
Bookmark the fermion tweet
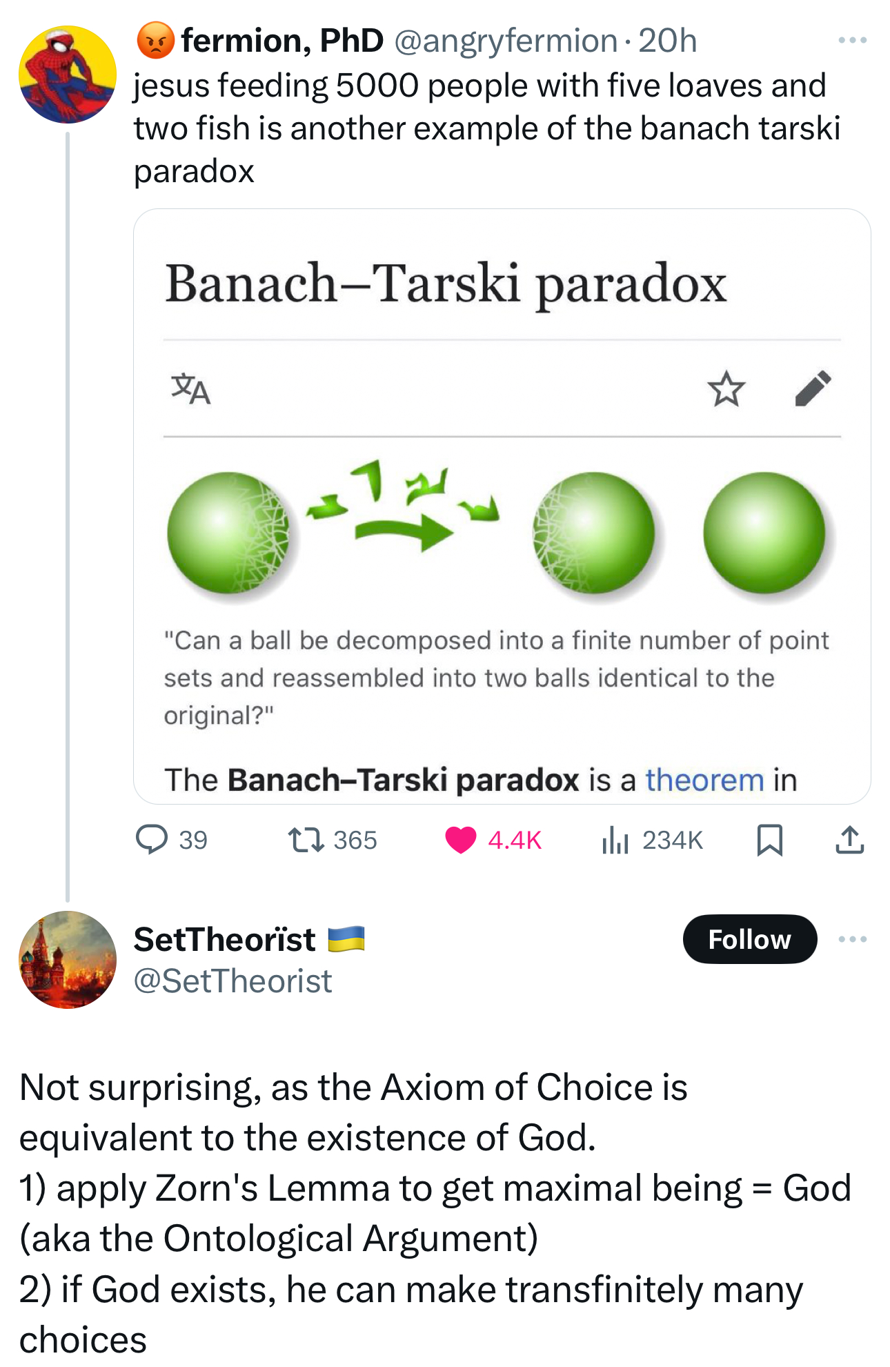click(769, 840)
